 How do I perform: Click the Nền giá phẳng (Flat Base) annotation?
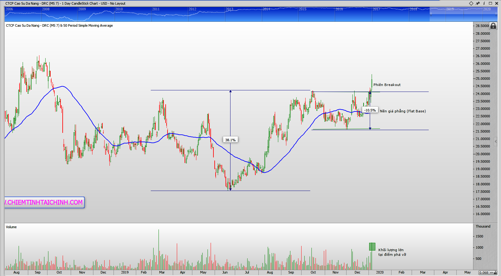(403, 111)
